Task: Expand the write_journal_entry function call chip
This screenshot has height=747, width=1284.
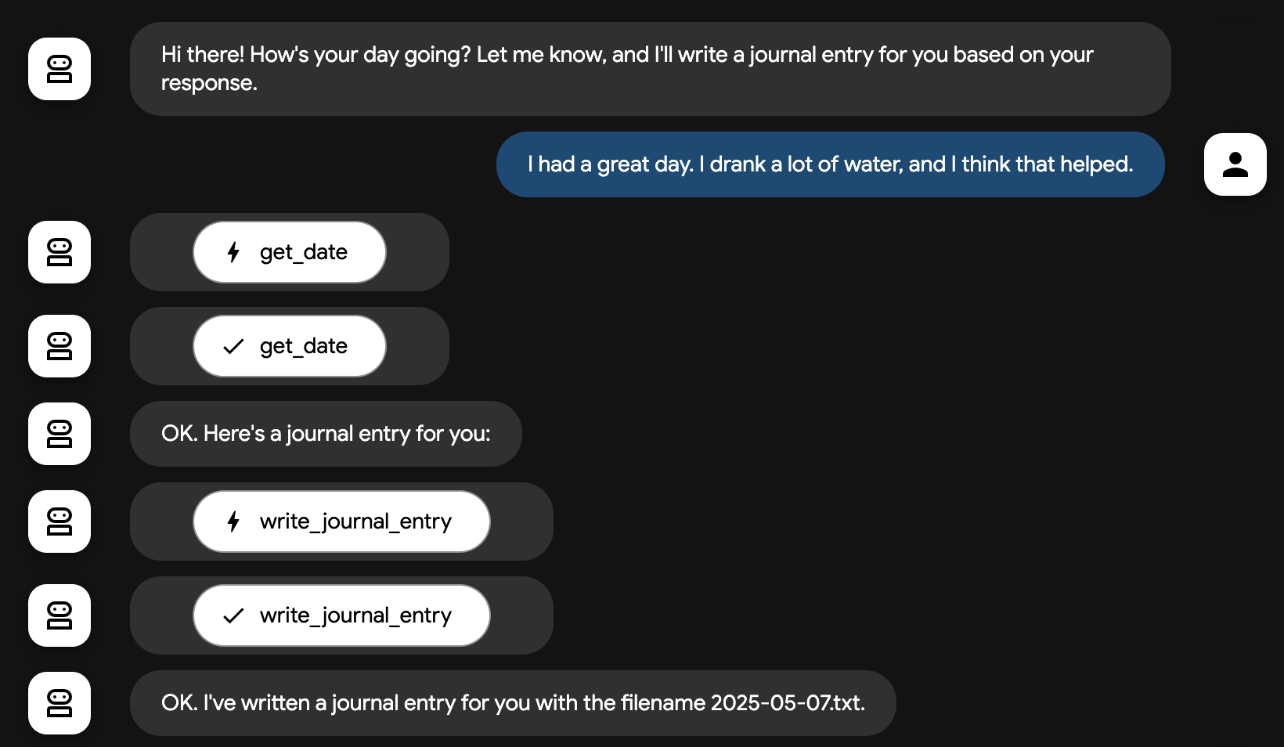Action: tap(341, 521)
